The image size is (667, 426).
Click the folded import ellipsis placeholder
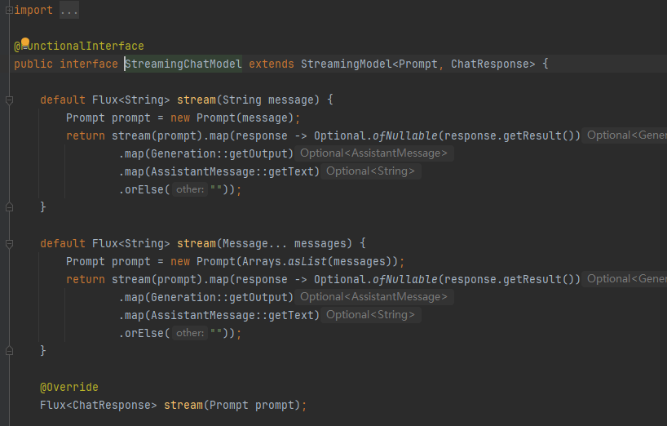[x=69, y=11]
